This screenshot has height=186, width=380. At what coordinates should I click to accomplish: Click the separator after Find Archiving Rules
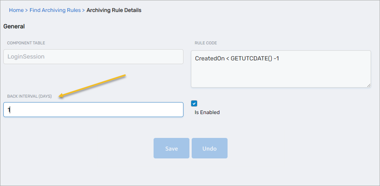[84, 10]
